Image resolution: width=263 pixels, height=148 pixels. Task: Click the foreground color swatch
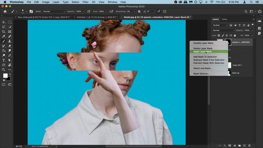[5, 76]
